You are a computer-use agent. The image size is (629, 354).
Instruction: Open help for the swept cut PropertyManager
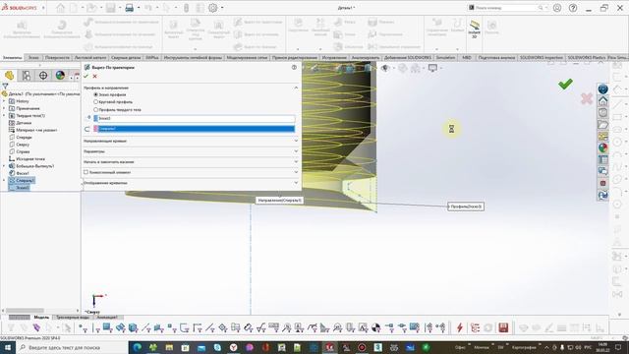click(294, 68)
